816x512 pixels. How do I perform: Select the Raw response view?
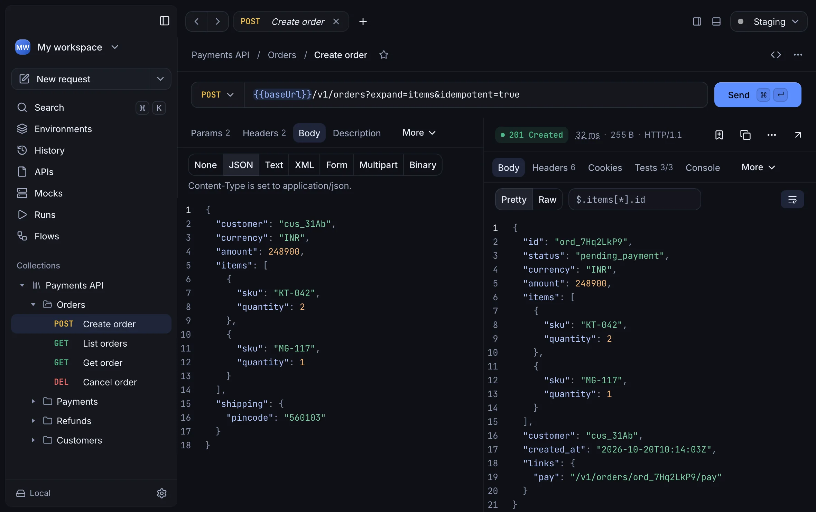(x=547, y=199)
